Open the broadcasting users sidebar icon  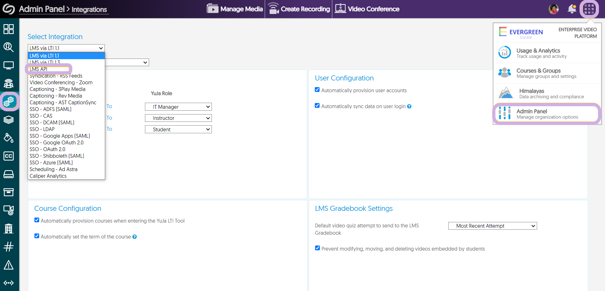(9, 84)
